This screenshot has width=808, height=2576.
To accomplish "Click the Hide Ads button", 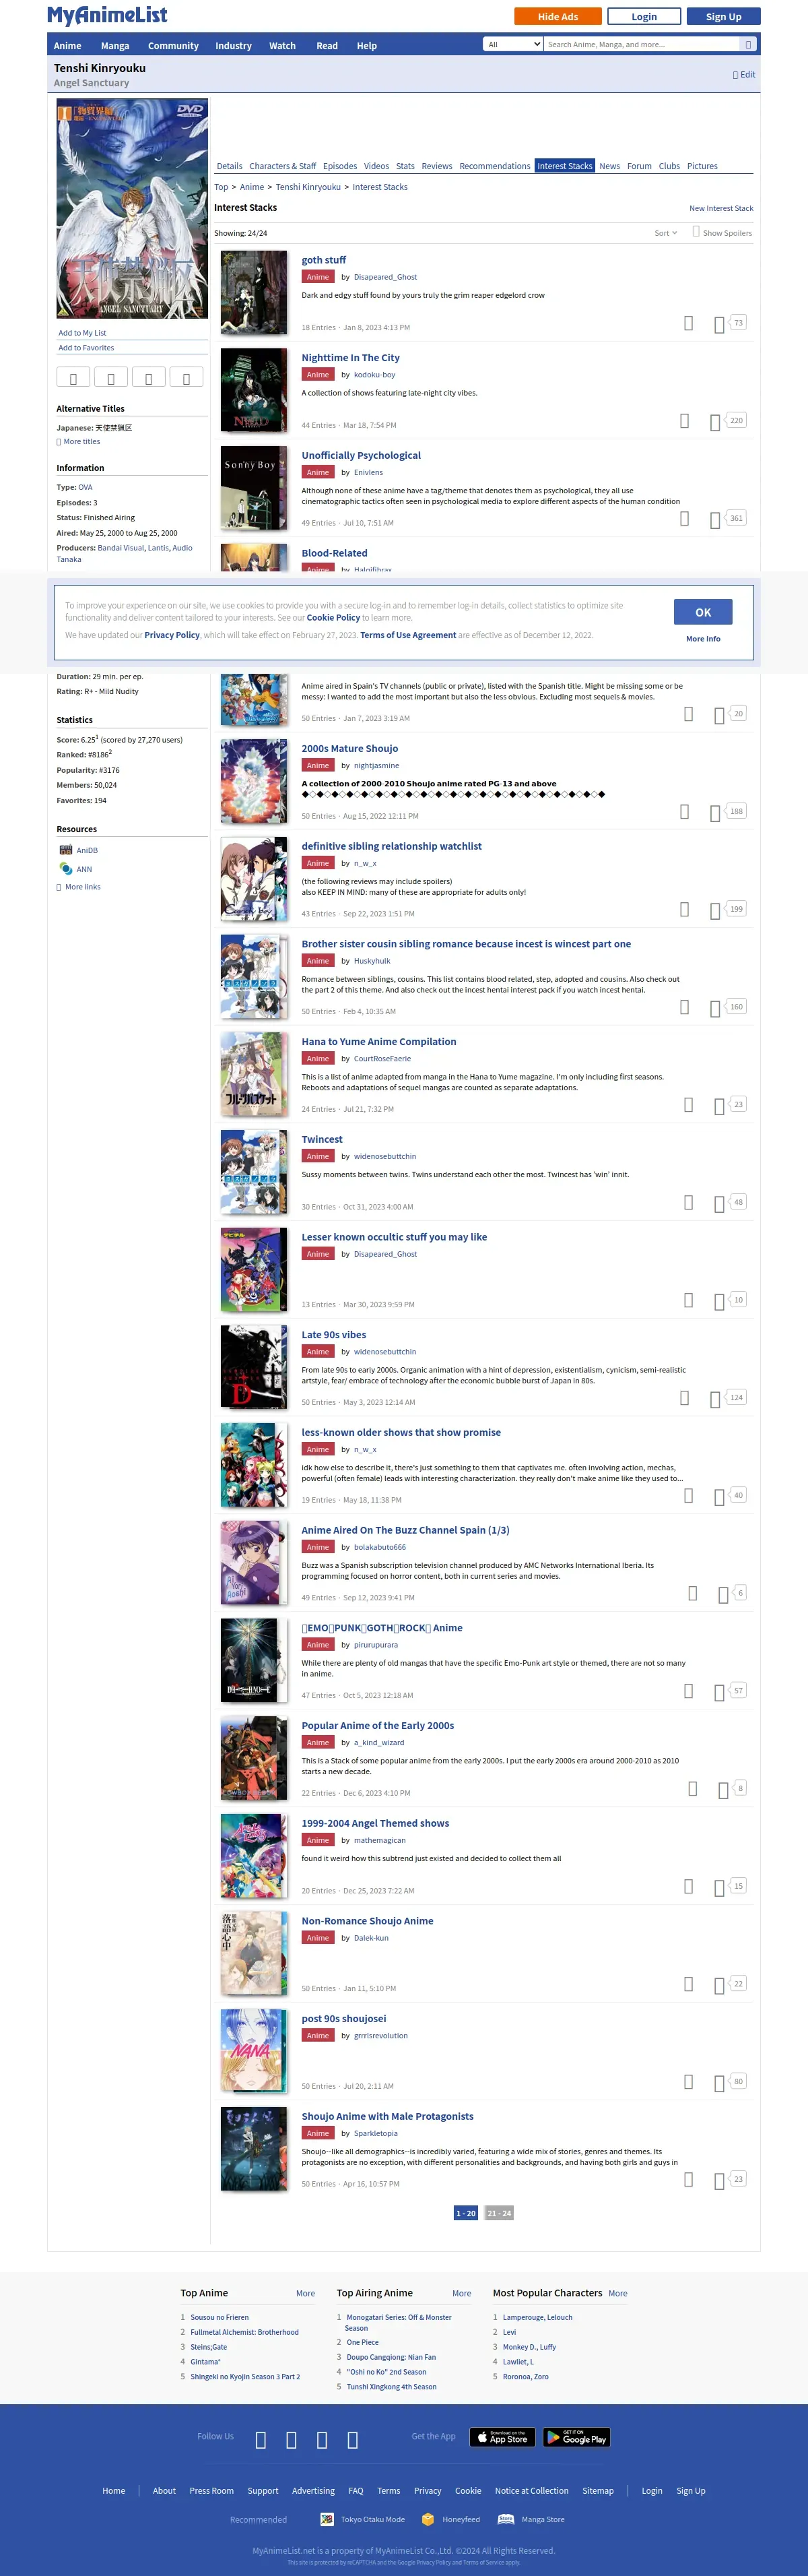I will [x=558, y=16].
